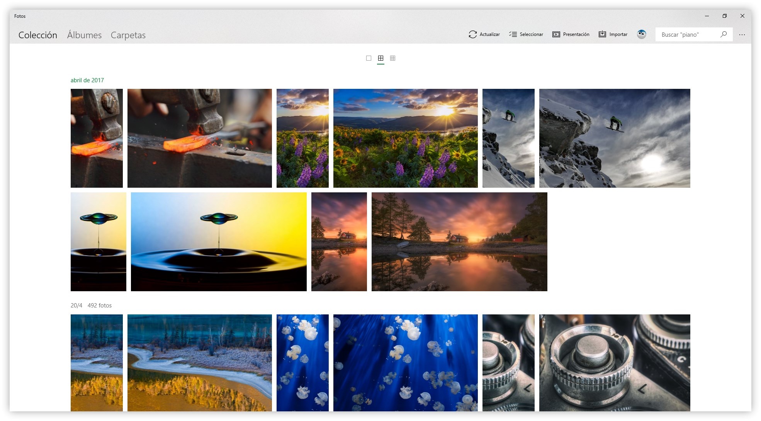The height and width of the screenshot is (421, 761).
Task: Open the wide snowboarder jump photo
Action: 614,138
